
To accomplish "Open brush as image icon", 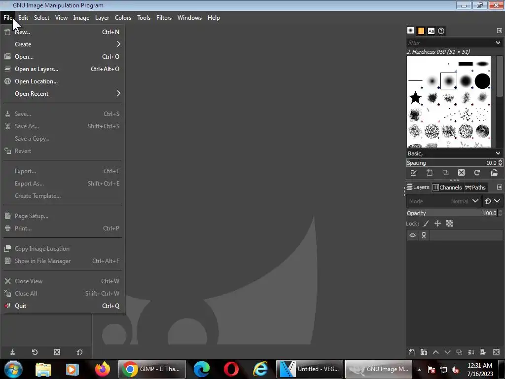I will pyautogui.click(x=494, y=173).
